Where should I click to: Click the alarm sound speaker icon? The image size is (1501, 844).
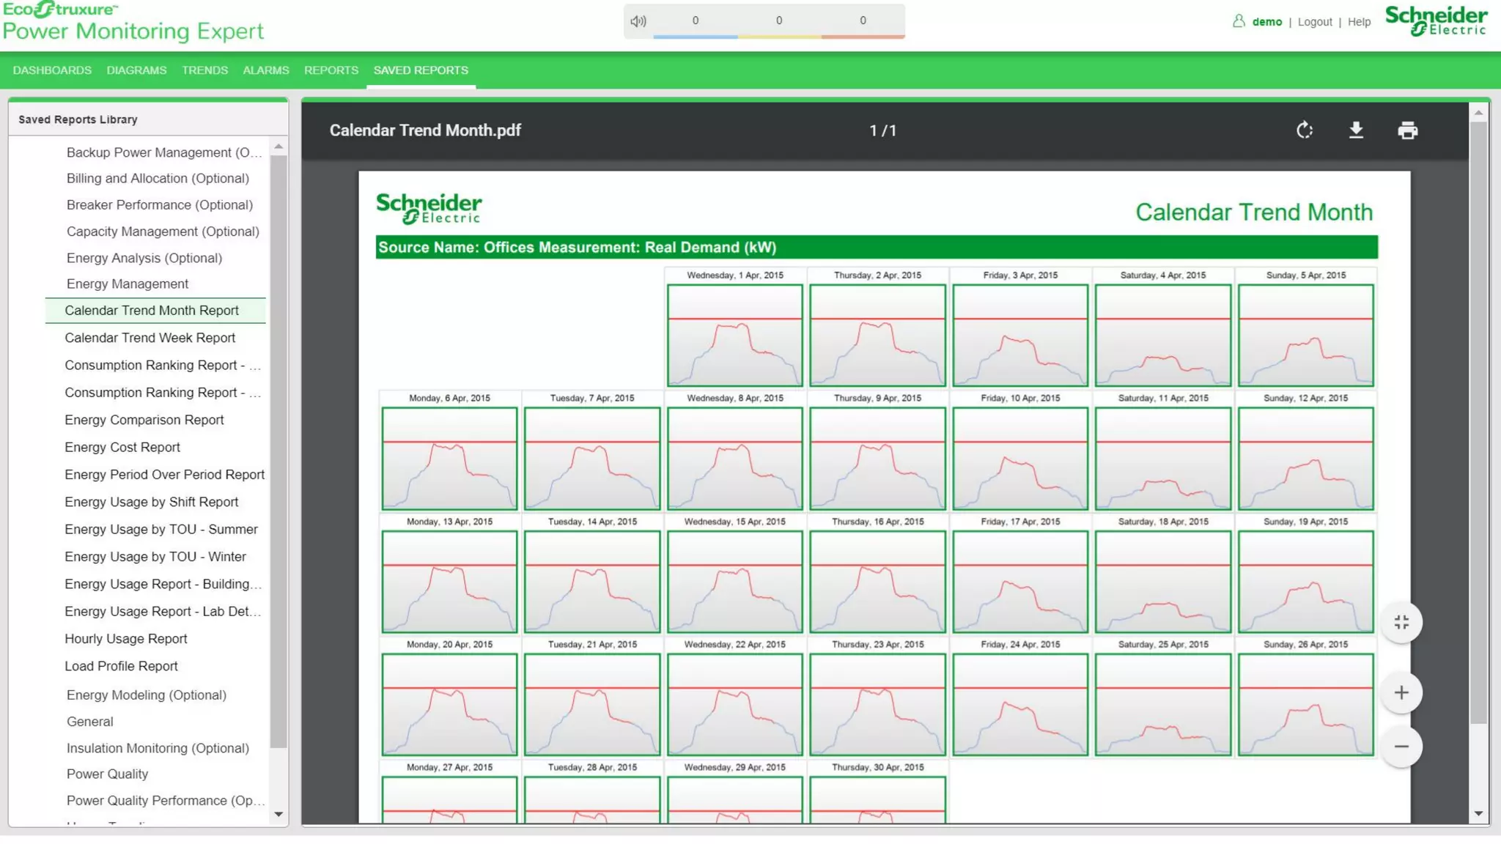pos(638,21)
